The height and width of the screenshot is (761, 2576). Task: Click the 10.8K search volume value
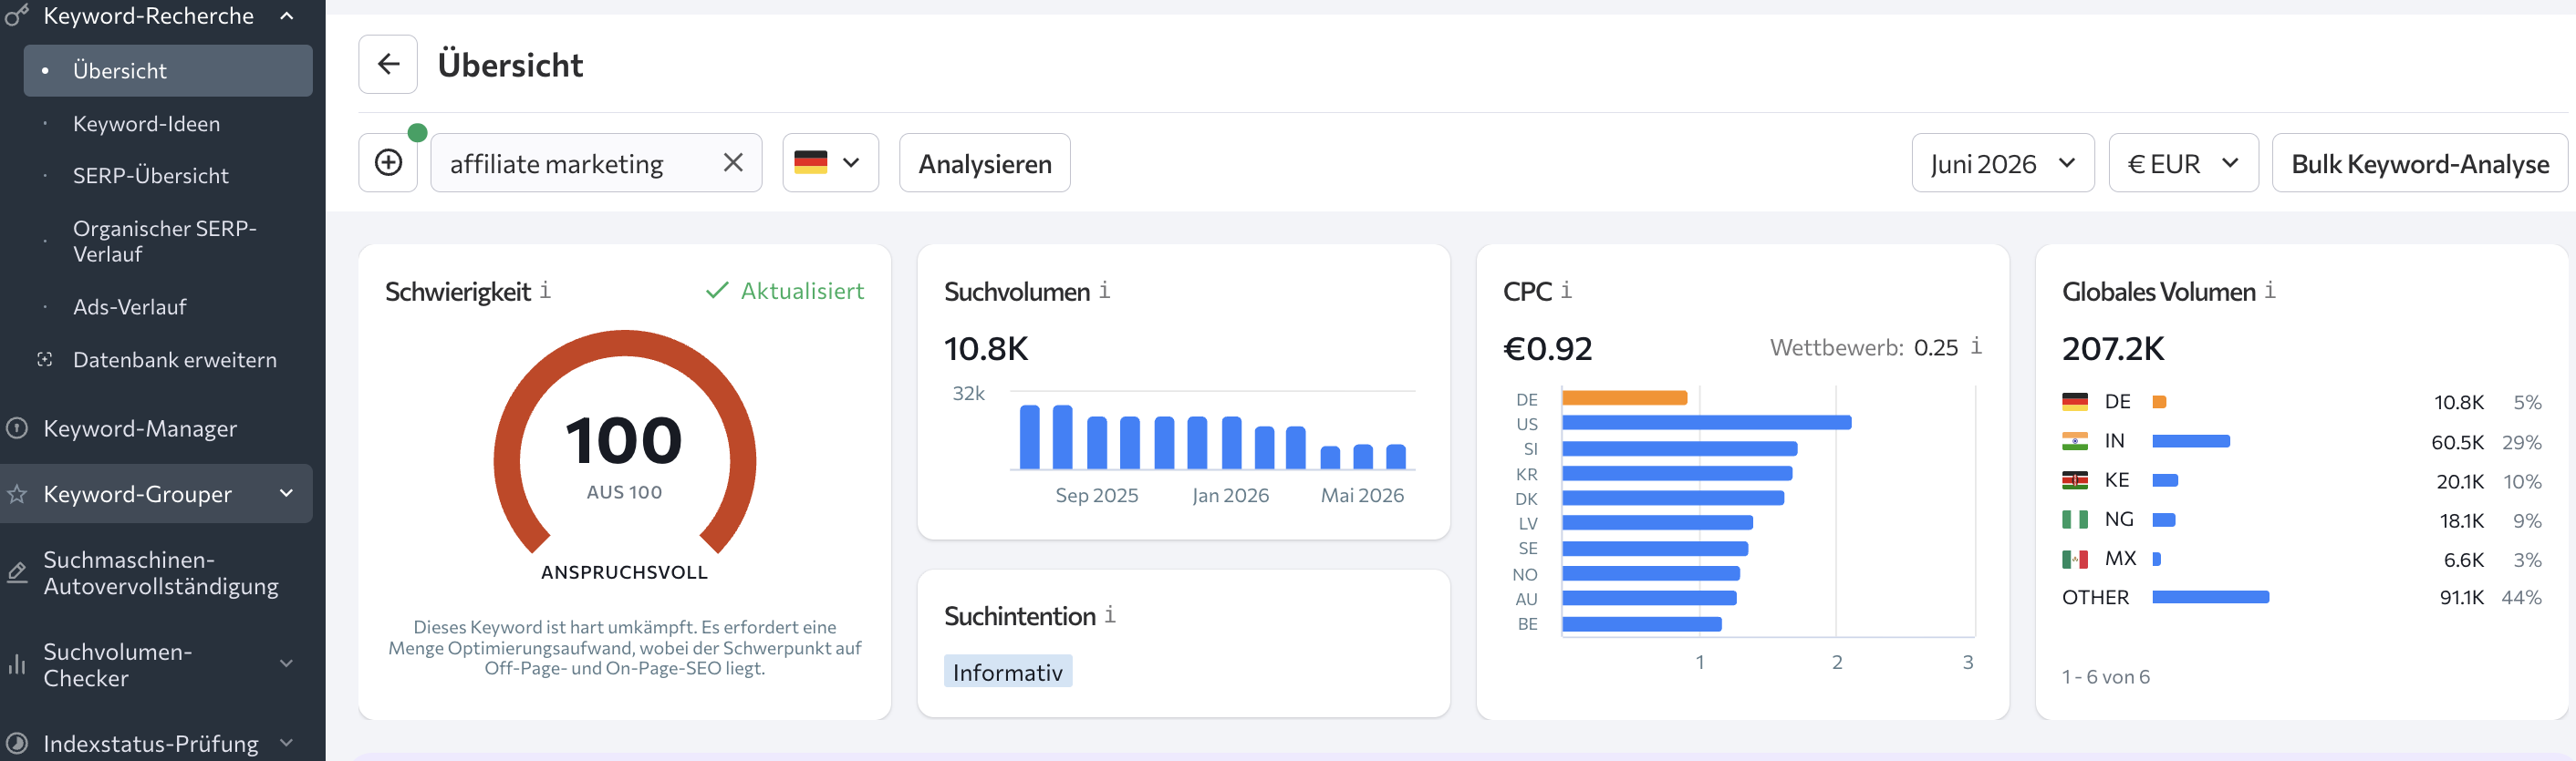tap(986, 348)
